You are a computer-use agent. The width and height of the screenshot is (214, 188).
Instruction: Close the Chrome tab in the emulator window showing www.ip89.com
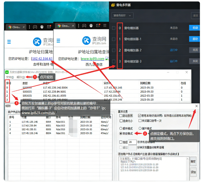point(73,26)
